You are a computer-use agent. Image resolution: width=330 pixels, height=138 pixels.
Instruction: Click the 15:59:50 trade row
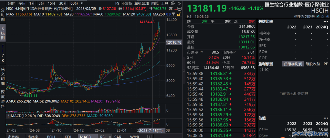click(x=221, y=104)
